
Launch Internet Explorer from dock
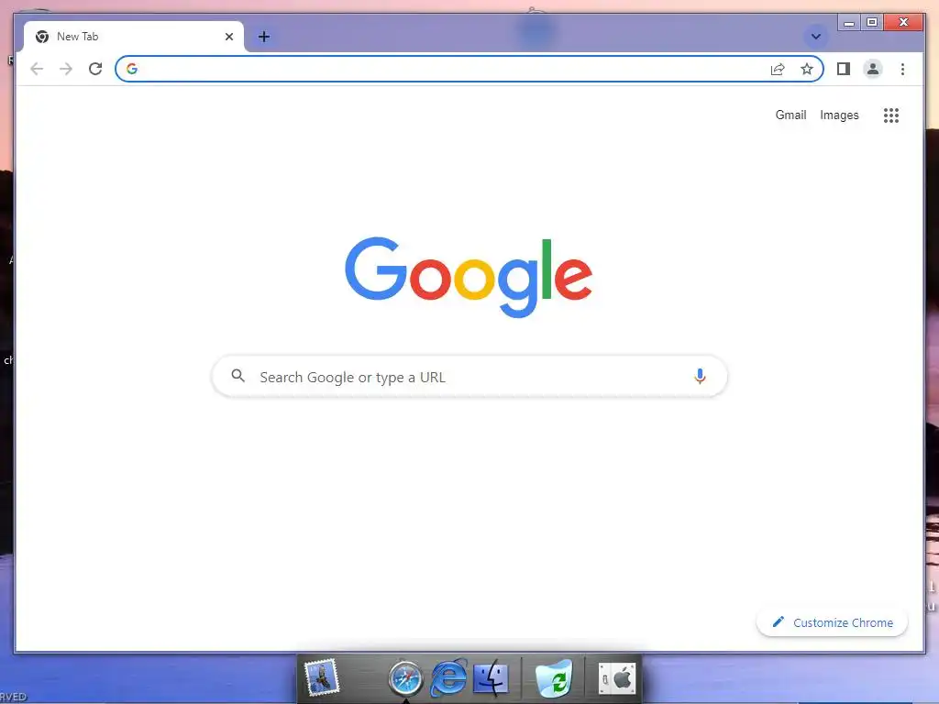pos(449,677)
